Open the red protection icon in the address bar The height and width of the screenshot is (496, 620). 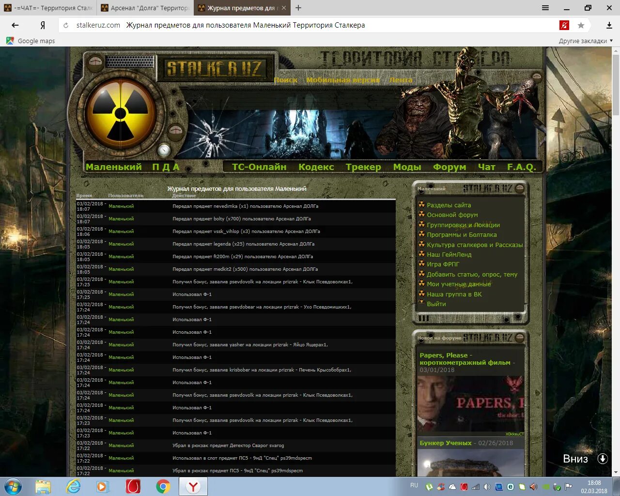564,25
